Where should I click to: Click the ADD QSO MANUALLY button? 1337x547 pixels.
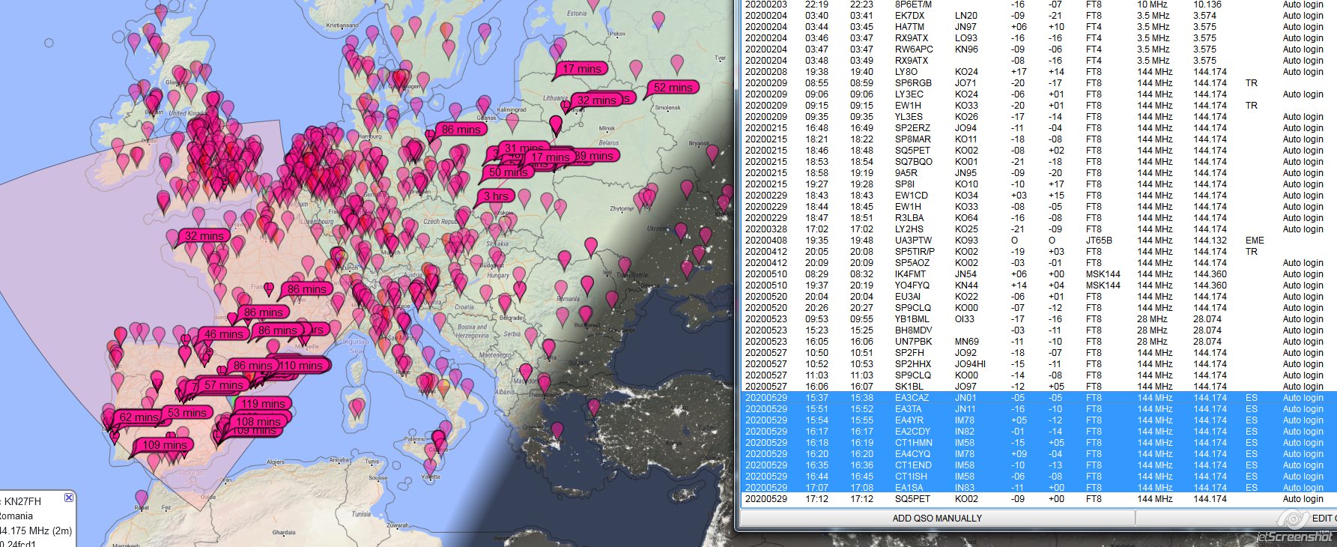[x=937, y=518]
